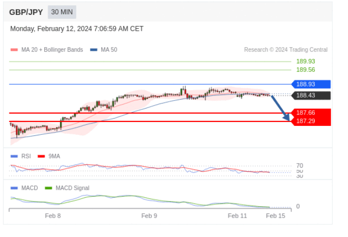Click the red 187.29 support price tag
Screen dimensions: 348x237
(x=311, y=121)
